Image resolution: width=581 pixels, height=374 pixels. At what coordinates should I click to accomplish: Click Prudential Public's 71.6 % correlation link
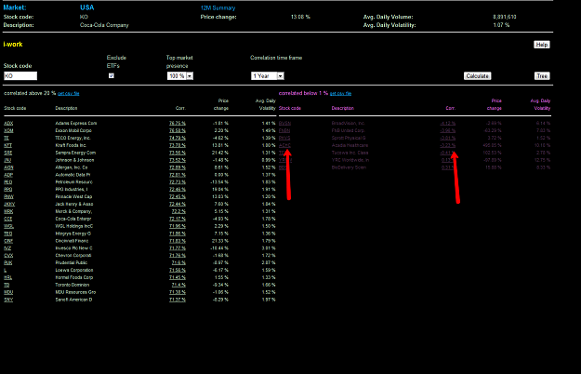(178, 262)
